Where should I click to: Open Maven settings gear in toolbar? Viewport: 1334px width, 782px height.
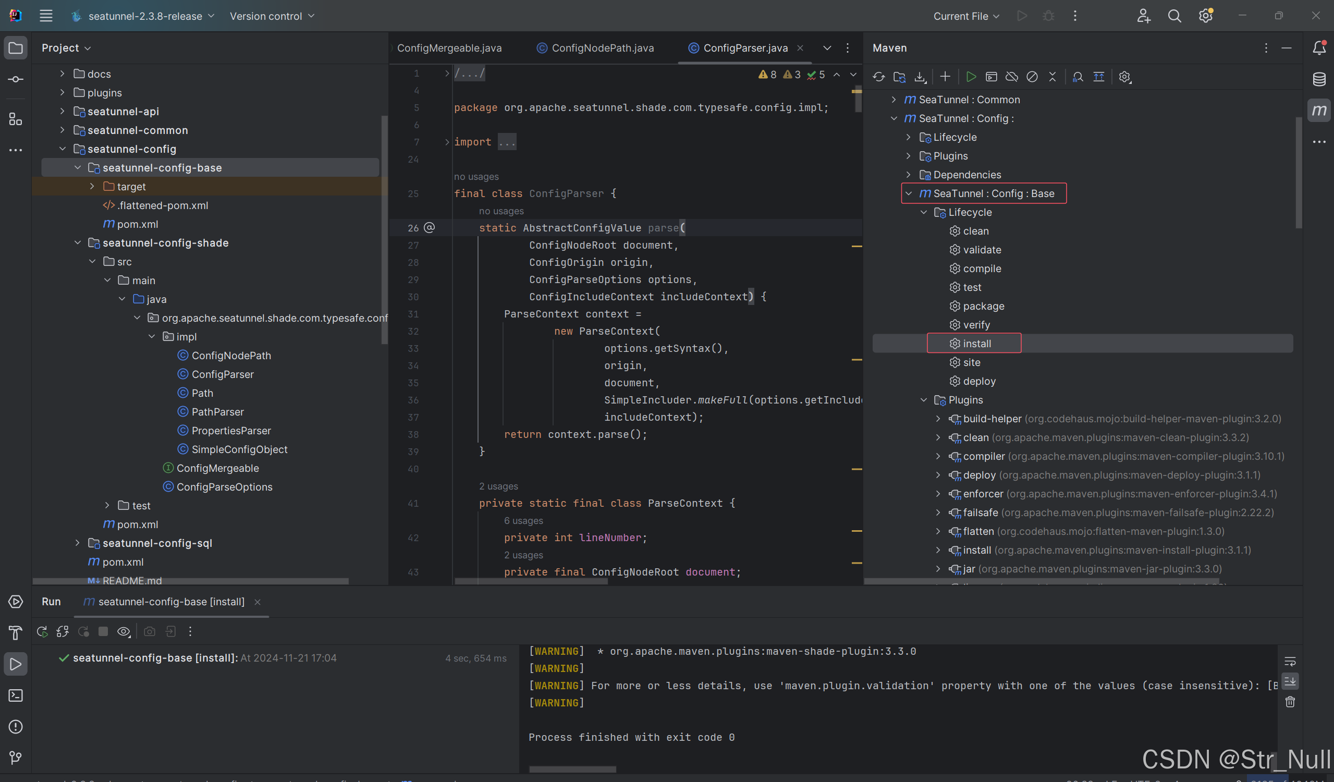coord(1124,77)
